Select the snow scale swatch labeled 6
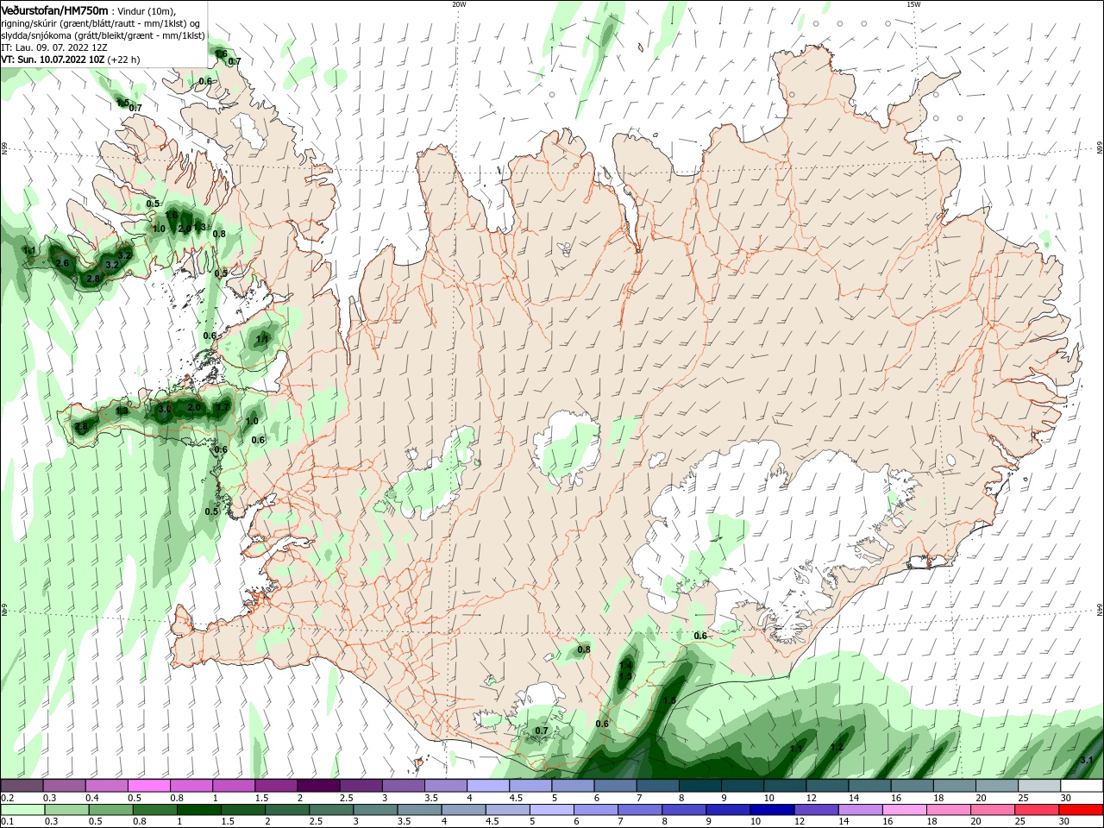Image resolution: width=1104 pixels, height=828 pixels. click(615, 786)
